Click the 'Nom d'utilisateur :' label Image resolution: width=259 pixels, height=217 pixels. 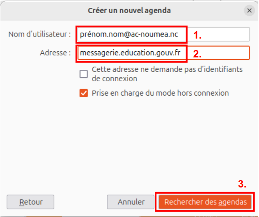point(40,34)
